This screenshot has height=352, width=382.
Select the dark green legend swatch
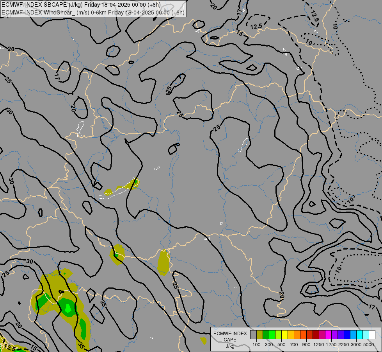click(266, 335)
